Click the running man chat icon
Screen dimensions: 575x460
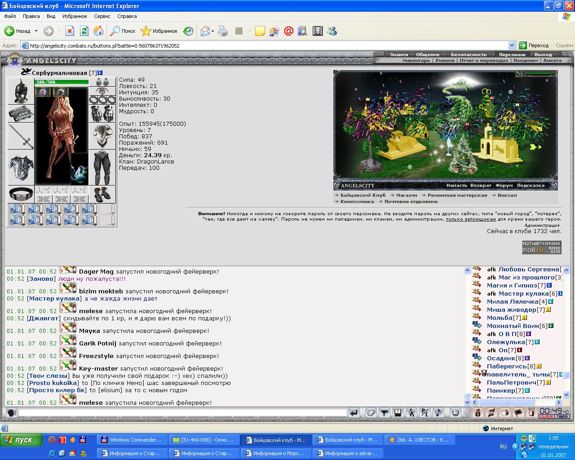(x=411, y=412)
